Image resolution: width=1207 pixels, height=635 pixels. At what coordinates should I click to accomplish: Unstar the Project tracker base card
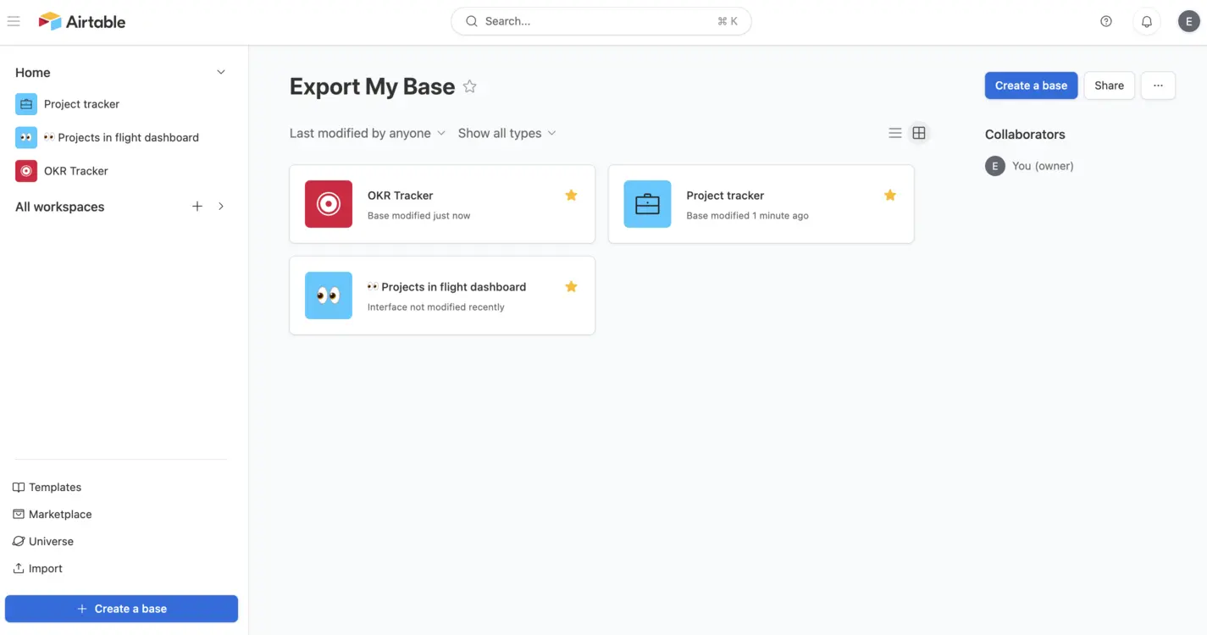click(x=889, y=196)
